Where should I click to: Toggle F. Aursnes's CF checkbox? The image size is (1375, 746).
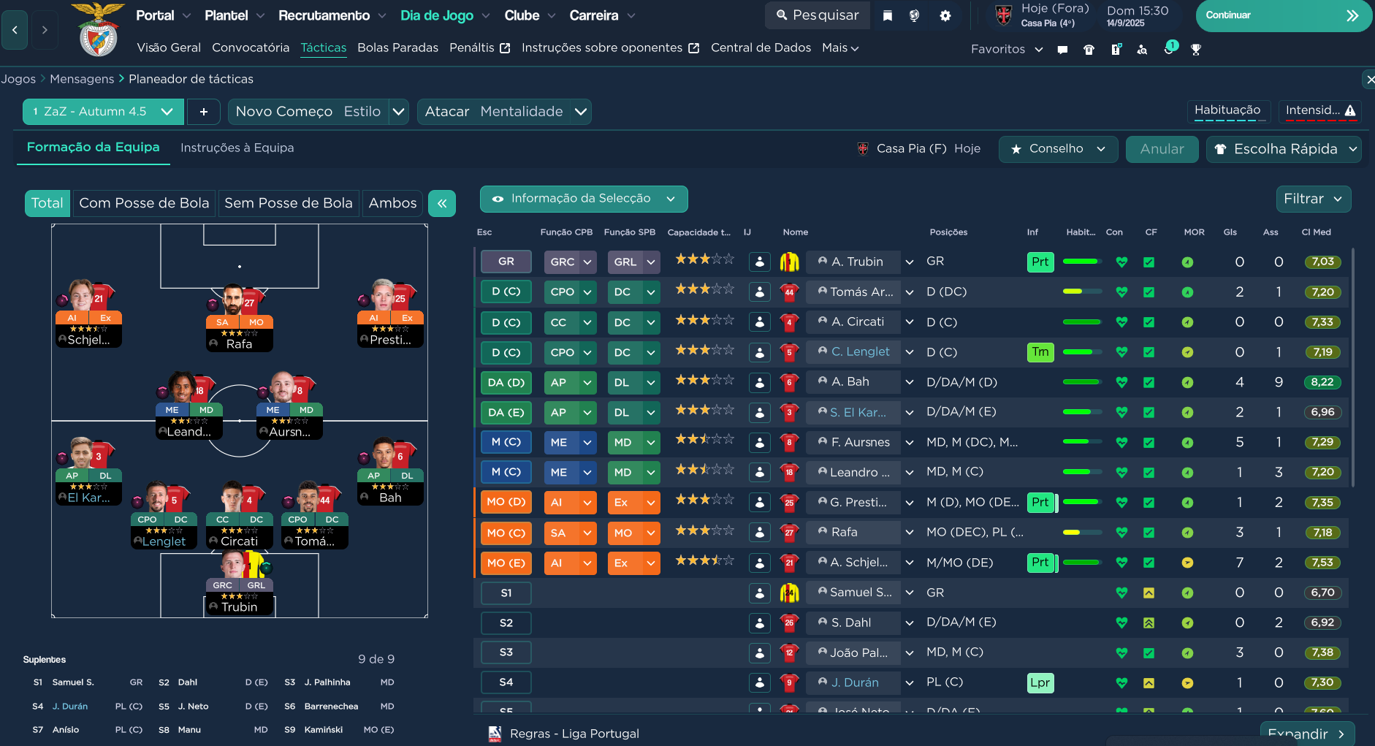1149,443
